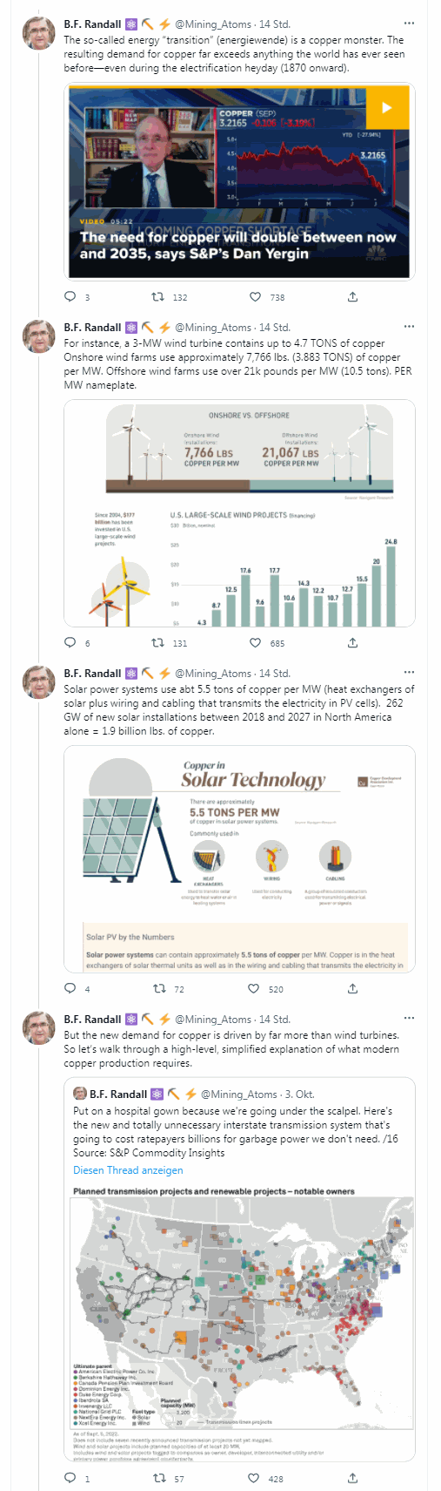The height and width of the screenshot is (1491, 441).
Task: Open @Mining_Atoms handle in the first tweet
Action: click(213, 24)
